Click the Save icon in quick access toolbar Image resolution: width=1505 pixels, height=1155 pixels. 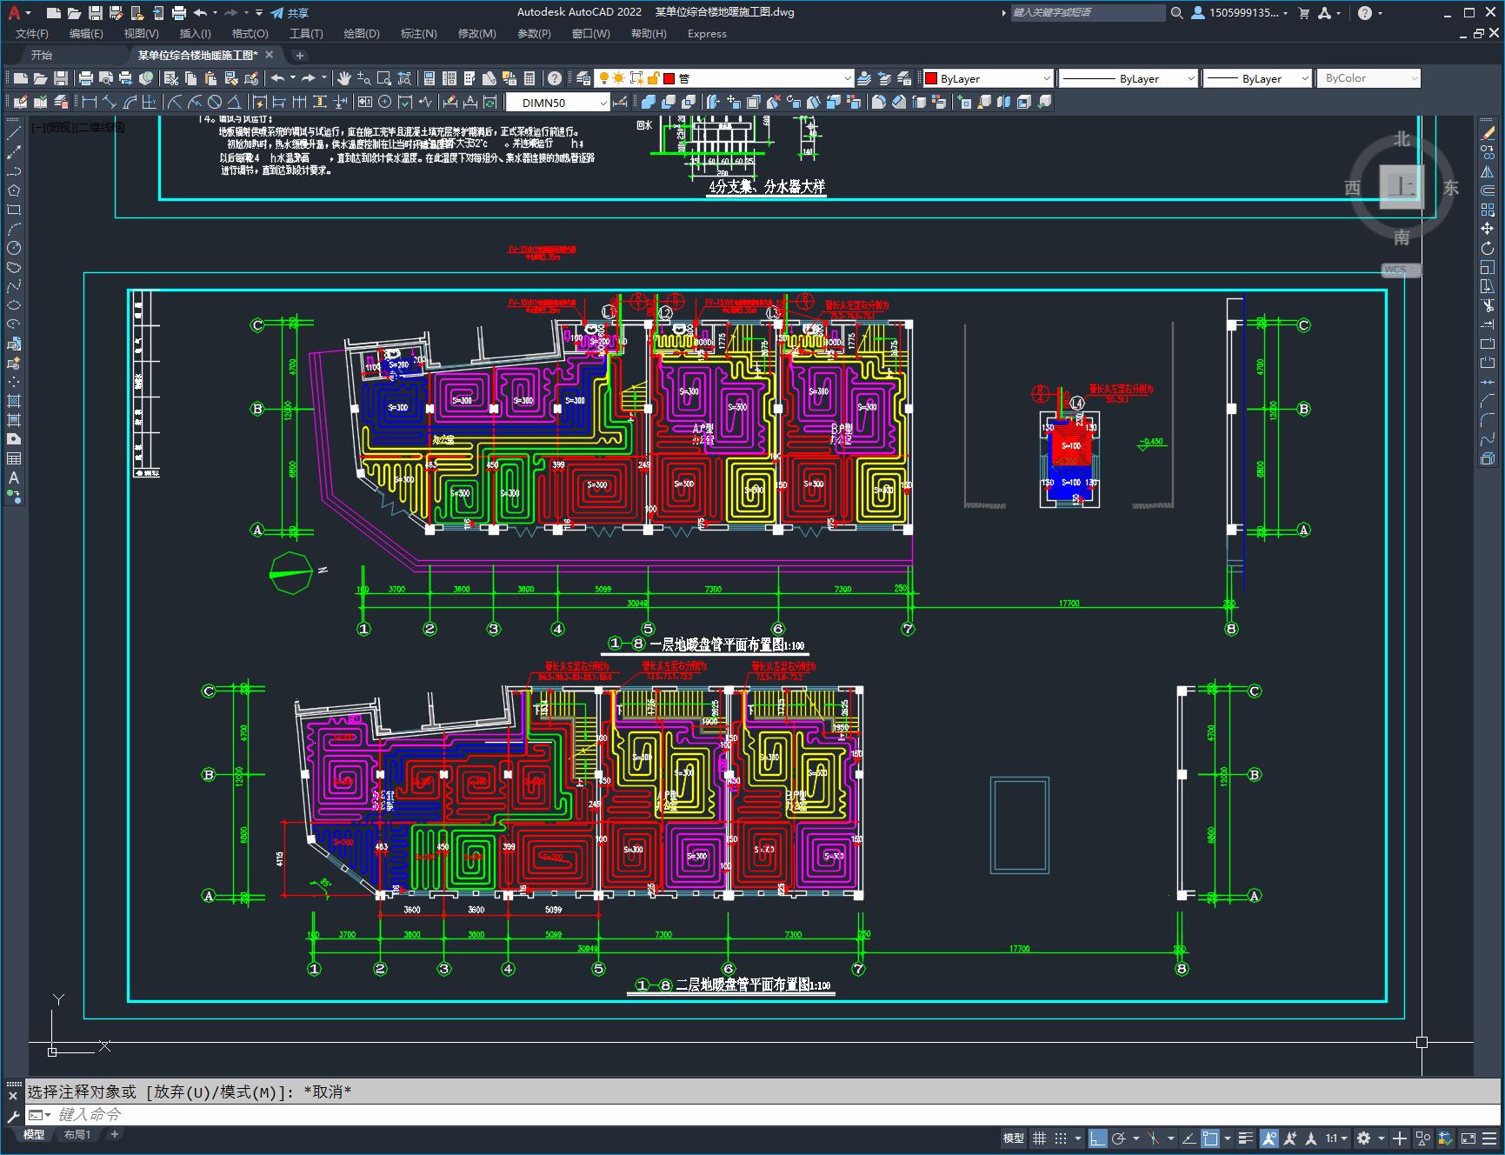pos(96,12)
